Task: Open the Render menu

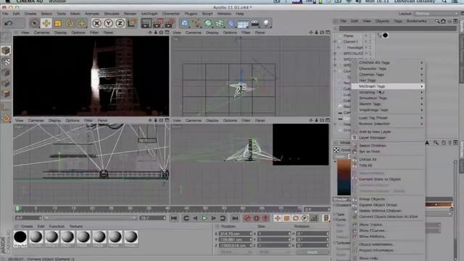Action: [130, 14]
